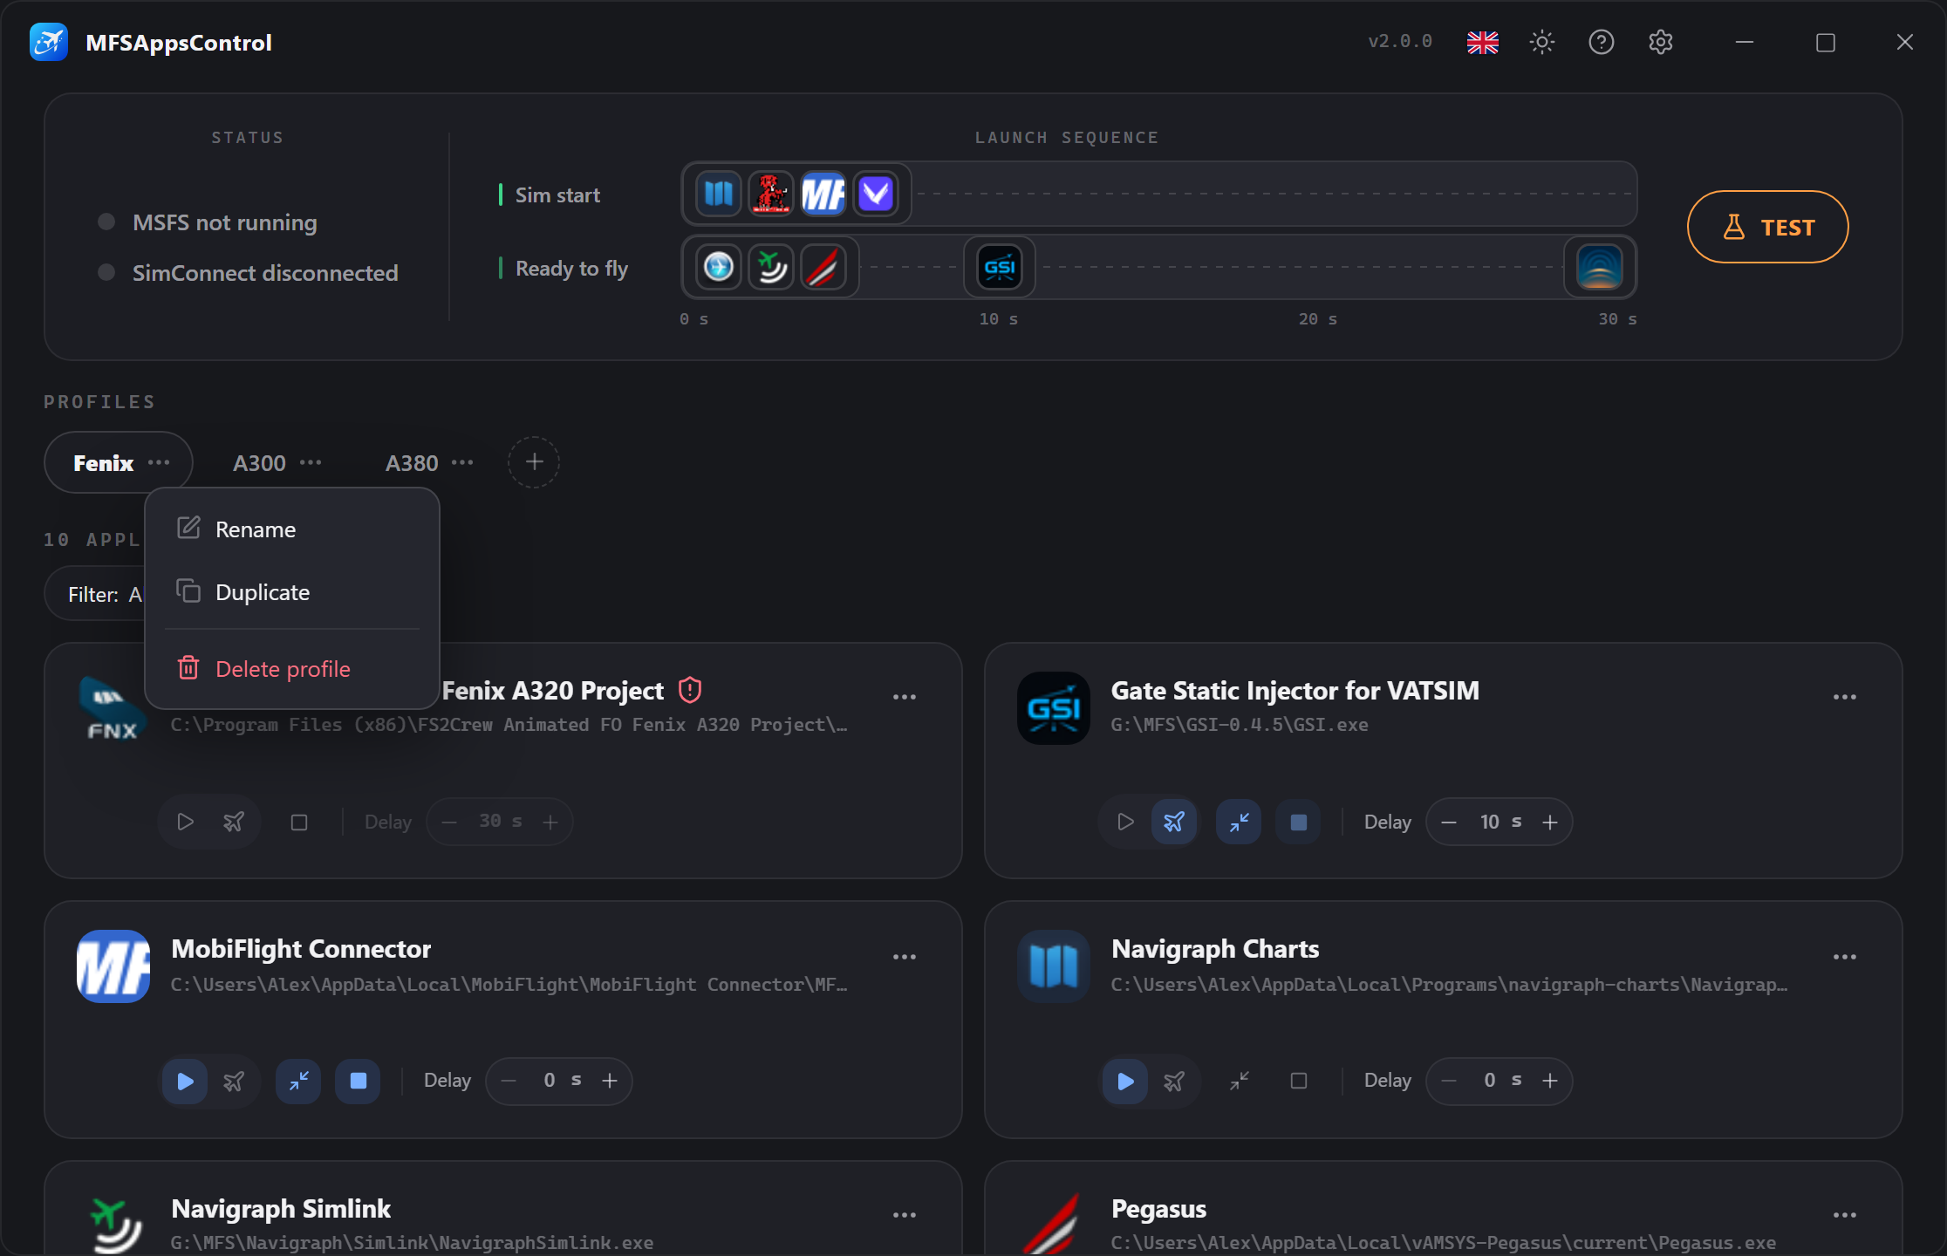Switch the app theme with the sun icon

(x=1542, y=42)
